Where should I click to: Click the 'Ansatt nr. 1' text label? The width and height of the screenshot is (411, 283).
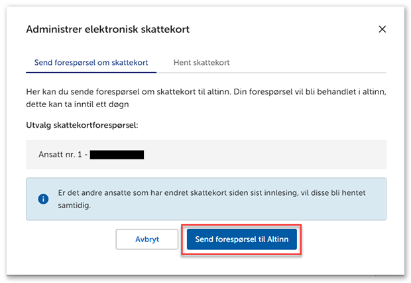coord(62,155)
